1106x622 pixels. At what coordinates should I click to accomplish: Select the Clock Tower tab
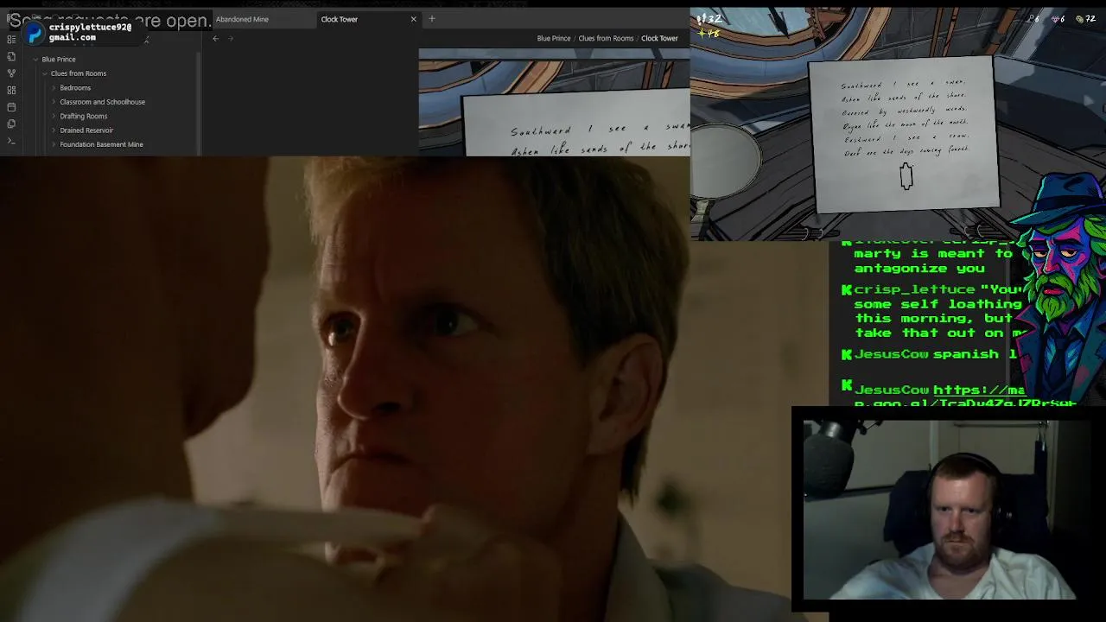tap(339, 19)
